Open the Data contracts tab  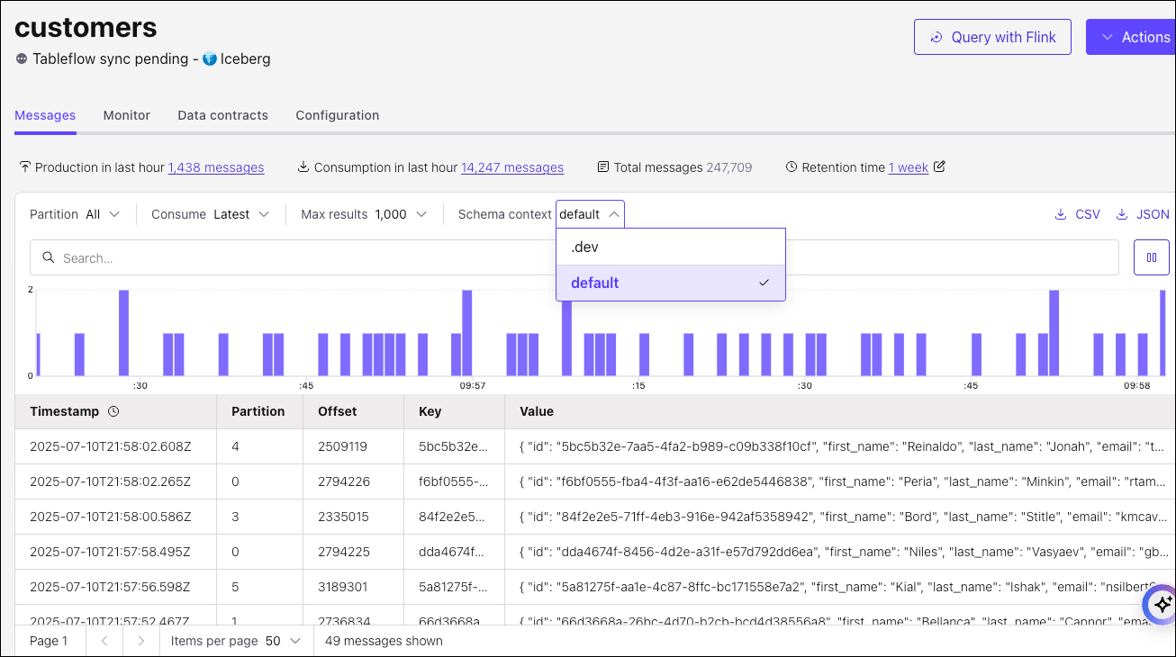pos(222,115)
